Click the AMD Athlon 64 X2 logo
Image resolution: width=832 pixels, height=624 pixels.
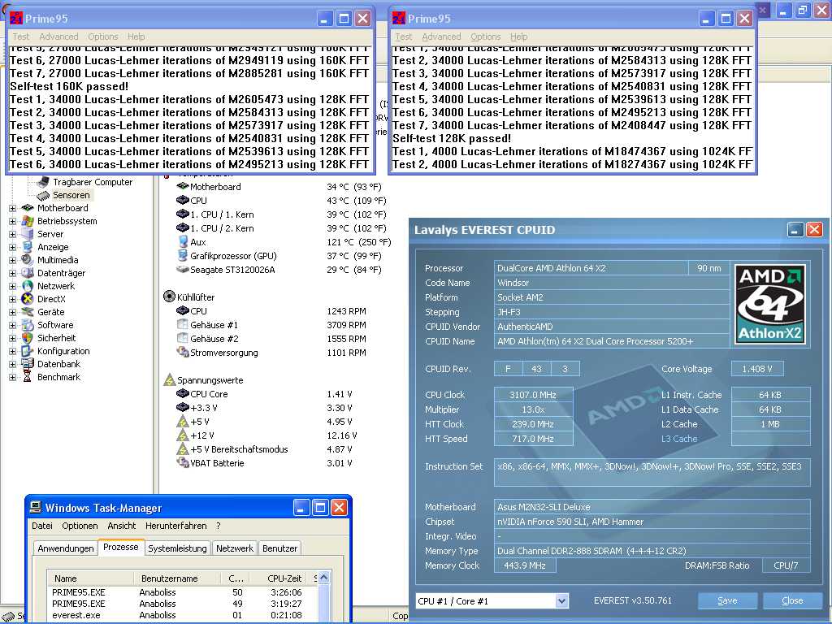(770, 304)
